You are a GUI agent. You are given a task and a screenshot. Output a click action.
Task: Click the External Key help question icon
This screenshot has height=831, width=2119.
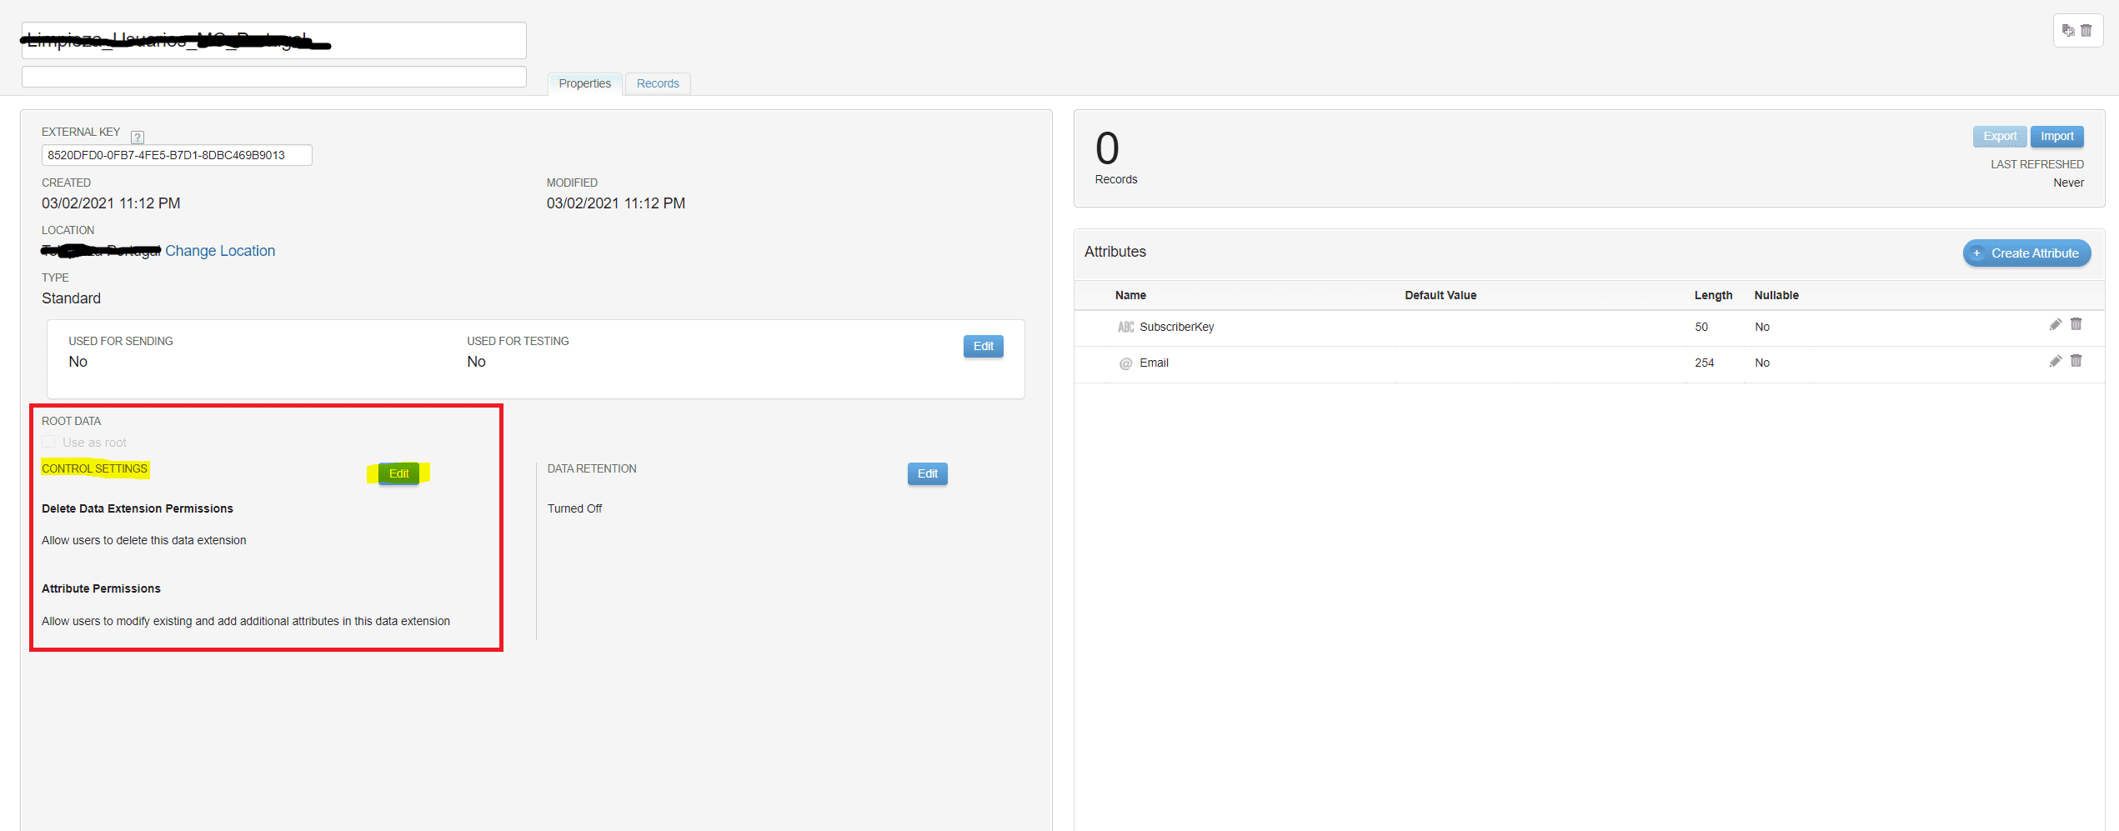click(x=138, y=137)
